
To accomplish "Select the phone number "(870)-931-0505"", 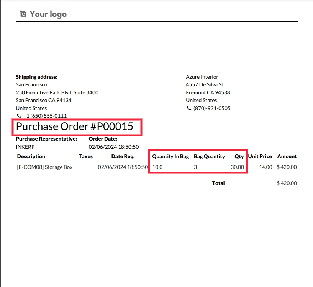I will click(212, 108).
